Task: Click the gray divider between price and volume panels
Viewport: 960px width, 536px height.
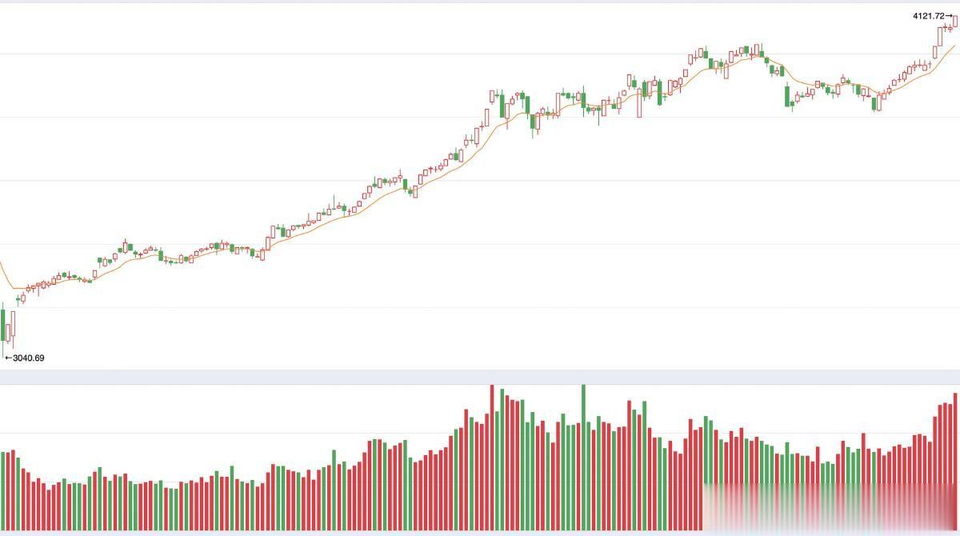Action: [x=480, y=376]
